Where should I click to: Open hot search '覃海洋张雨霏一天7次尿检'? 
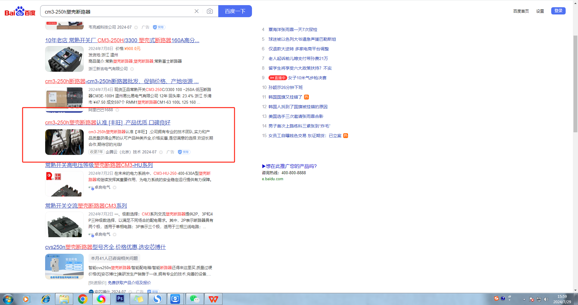tap(293, 30)
